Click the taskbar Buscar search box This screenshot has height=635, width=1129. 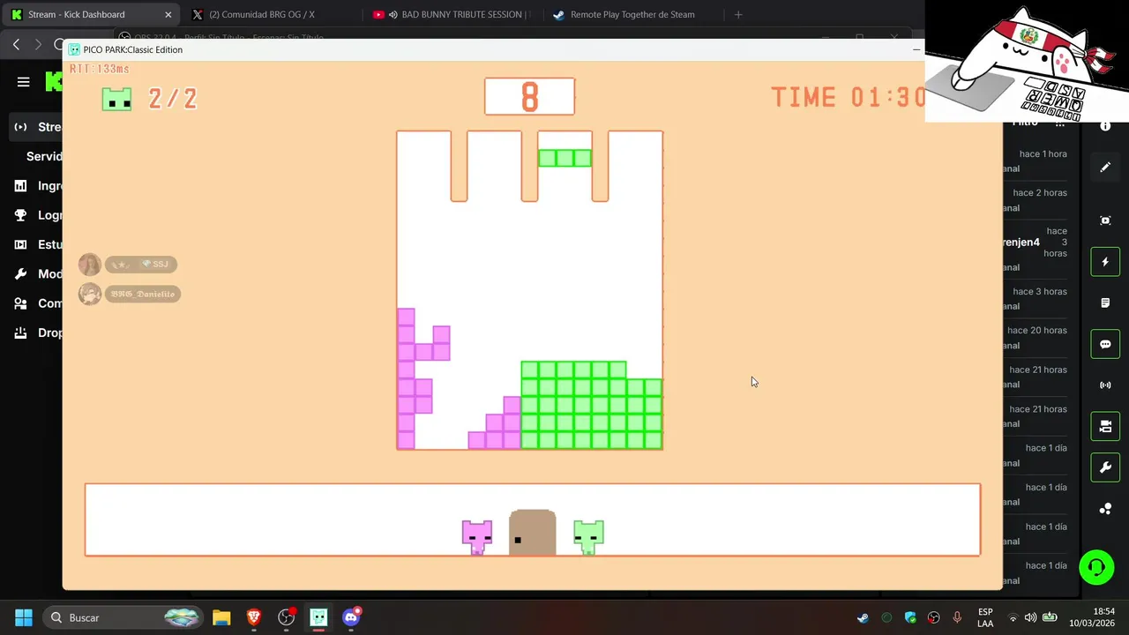pos(123,617)
